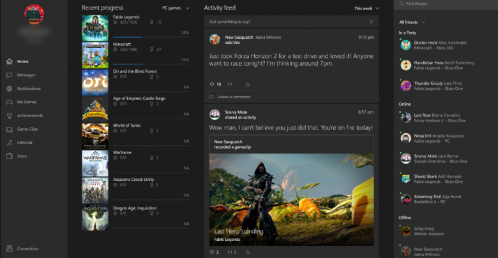
Task: Open Last Roar avatar in friends list
Action: 405,118
